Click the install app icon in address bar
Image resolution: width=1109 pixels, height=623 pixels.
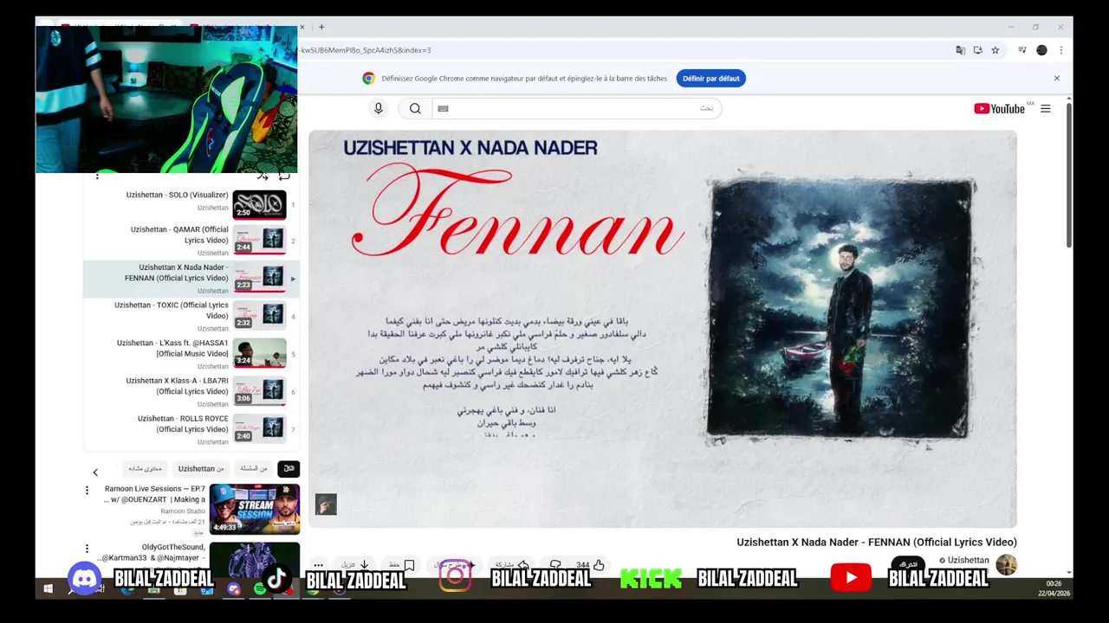[977, 50]
